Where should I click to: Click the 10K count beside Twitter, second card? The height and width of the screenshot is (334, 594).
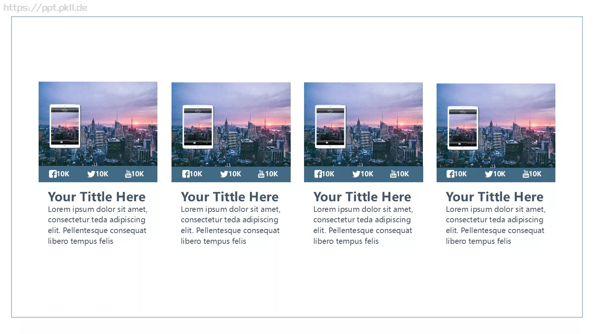coord(235,174)
